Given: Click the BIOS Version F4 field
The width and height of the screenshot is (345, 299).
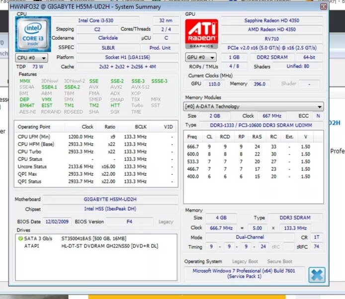Looking at the screenshot, I should point(129,222).
